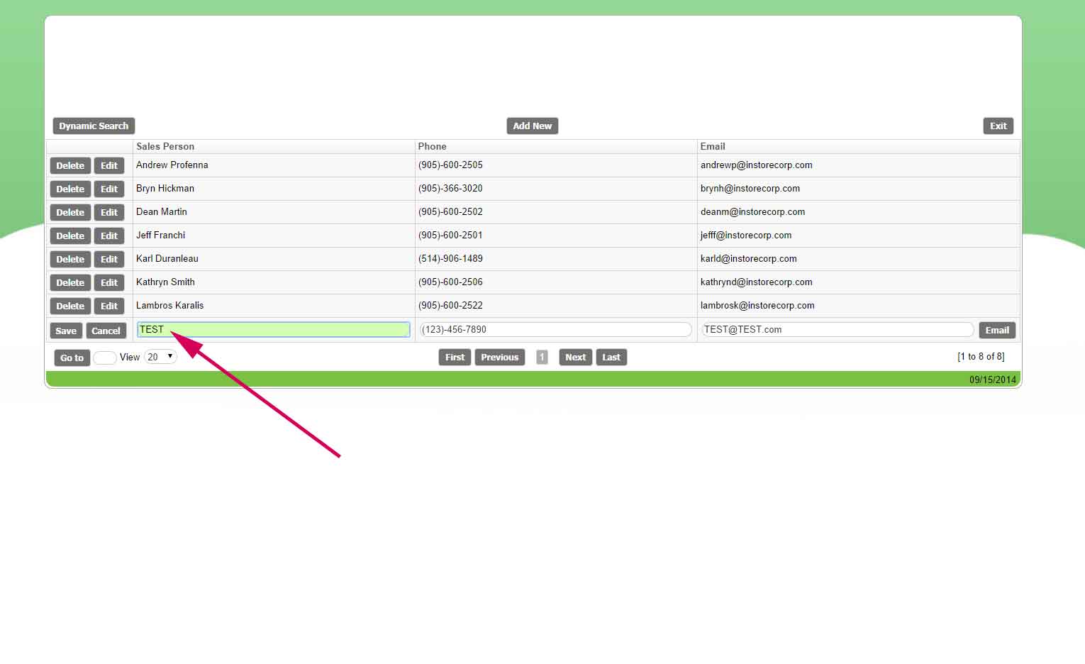The height and width of the screenshot is (664, 1085).
Task: Delete the Kathryn Smith row
Action: coord(70,283)
